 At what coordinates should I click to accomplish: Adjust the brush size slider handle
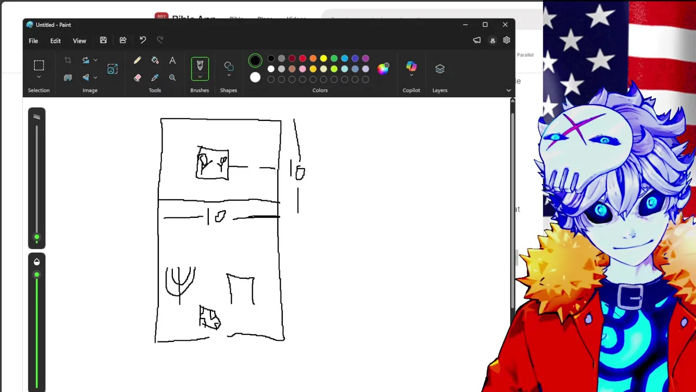(37, 237)
